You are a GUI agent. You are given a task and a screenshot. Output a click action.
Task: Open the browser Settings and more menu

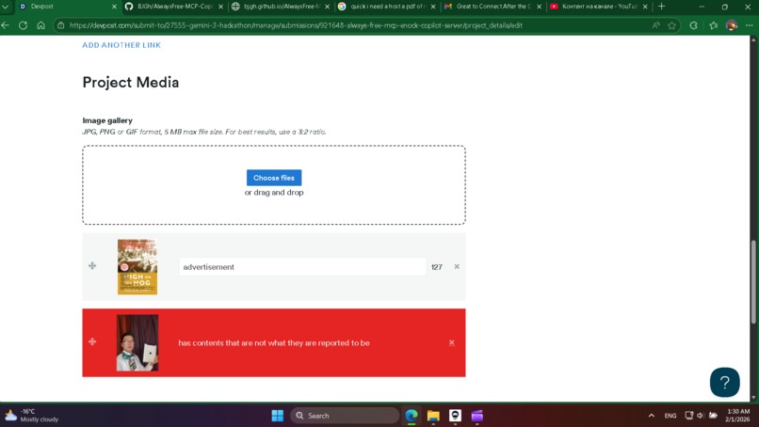click(x=749, y=25)
